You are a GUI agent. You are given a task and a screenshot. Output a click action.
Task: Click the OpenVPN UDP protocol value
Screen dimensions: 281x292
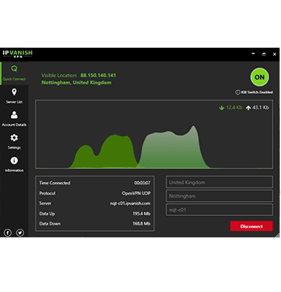[136, 193]
